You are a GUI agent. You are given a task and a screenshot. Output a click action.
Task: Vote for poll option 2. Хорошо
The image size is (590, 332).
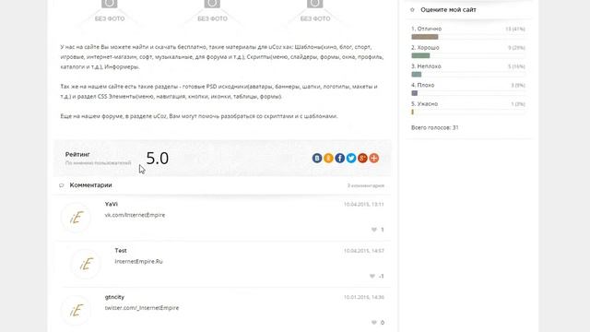[425, 47]
